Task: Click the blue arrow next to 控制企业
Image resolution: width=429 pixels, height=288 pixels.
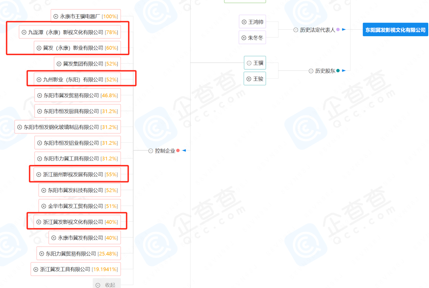Action: click(184, 151)
